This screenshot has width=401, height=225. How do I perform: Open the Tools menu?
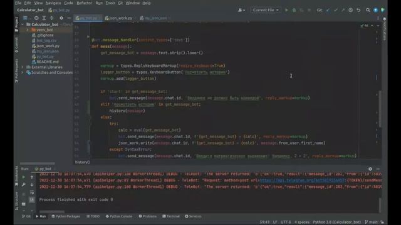pyautogui.click(x=110, y=3)
